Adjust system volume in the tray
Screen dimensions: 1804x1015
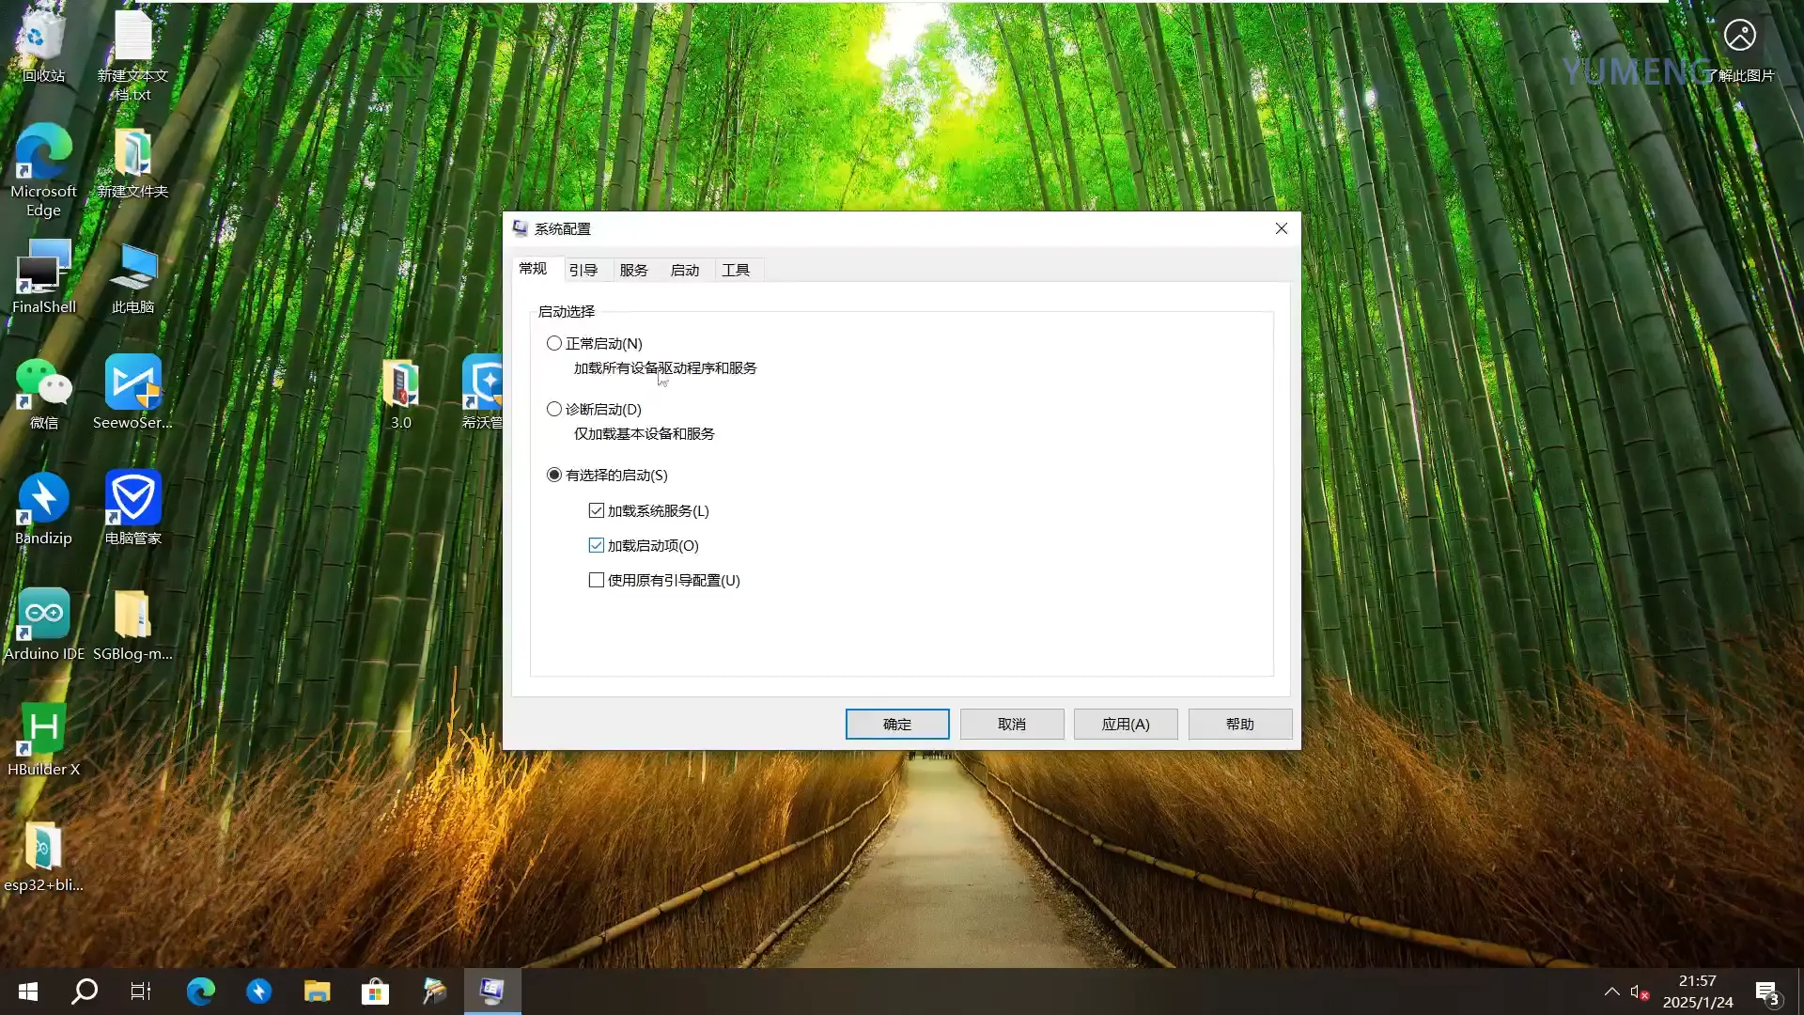(x=1640, y=992)
